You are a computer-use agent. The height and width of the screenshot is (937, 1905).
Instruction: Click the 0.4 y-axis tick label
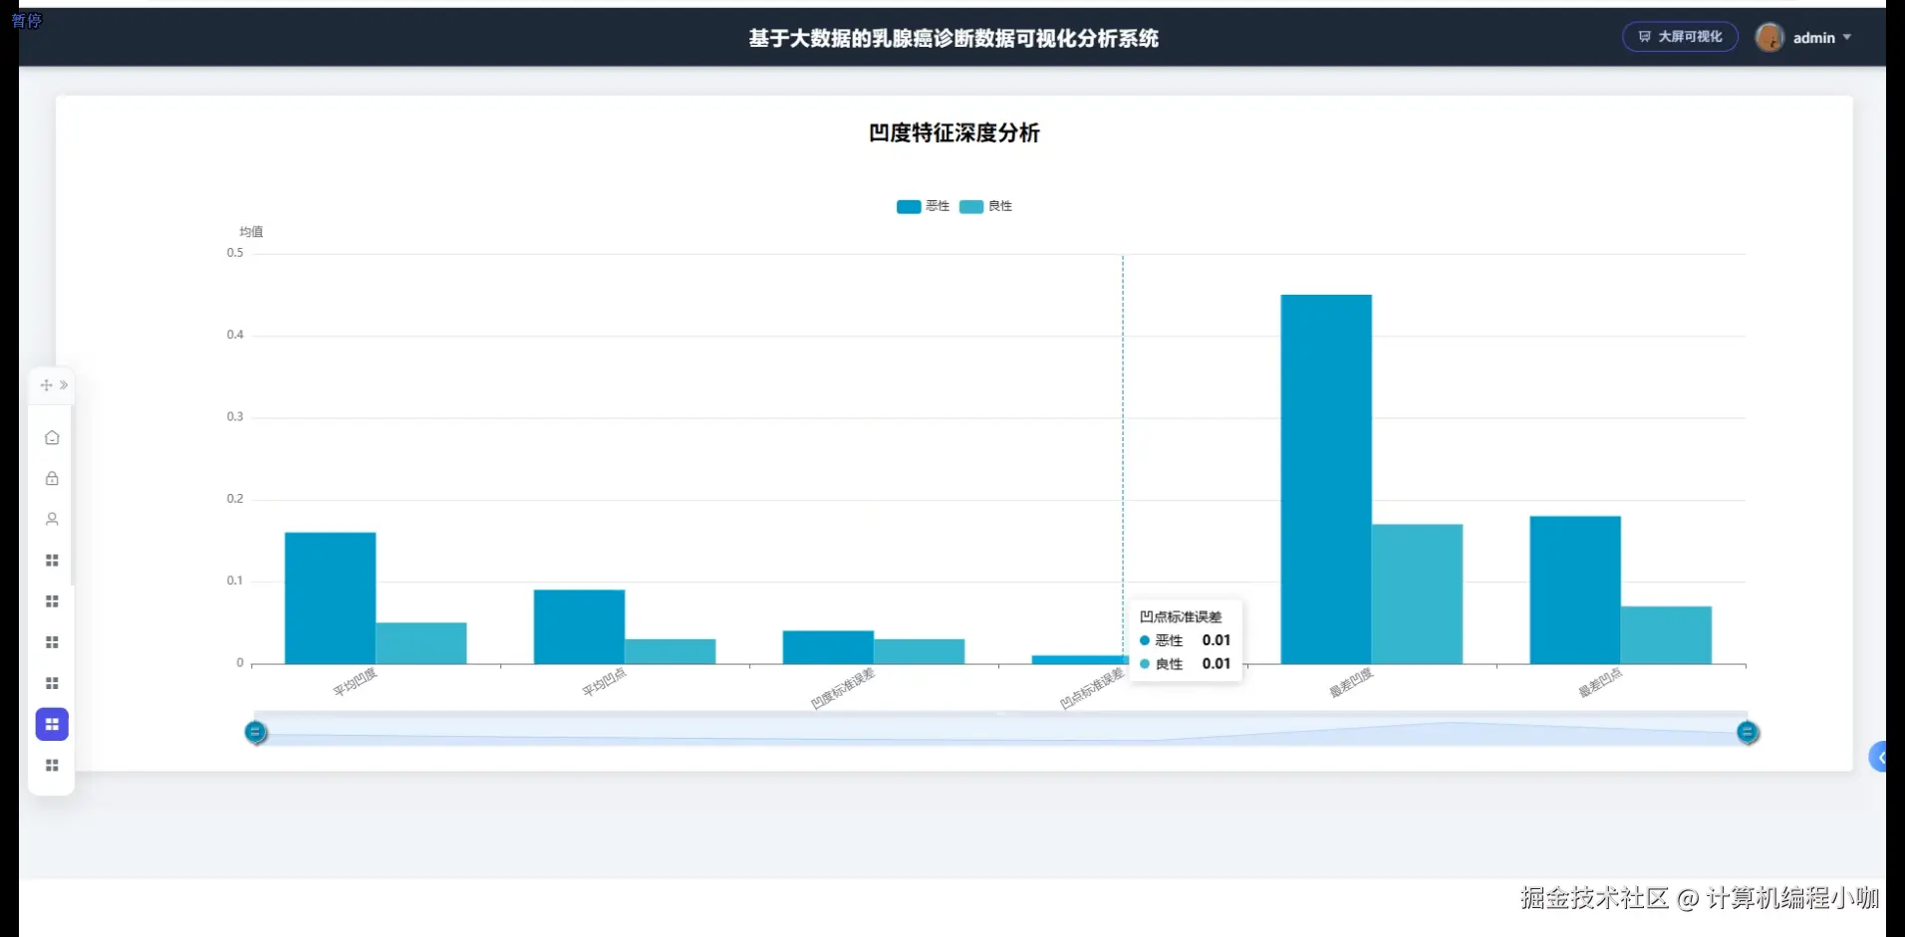click(235, 335)
